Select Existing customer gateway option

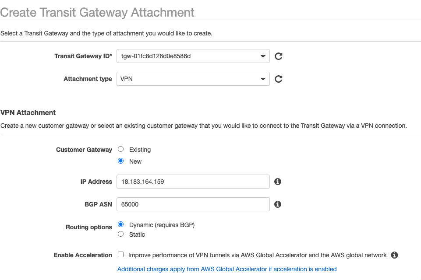tap(121, 149)
